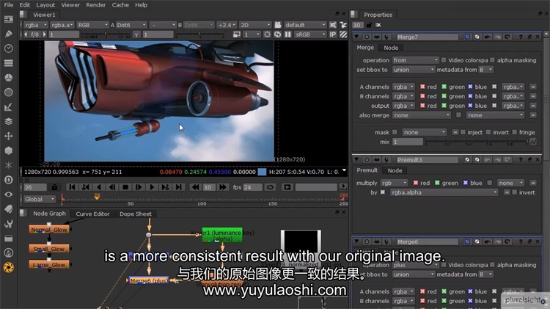This screenshot has width=550, height=309.
Task: Click the pixel color swatch in info bar
Action: (262, 172)
